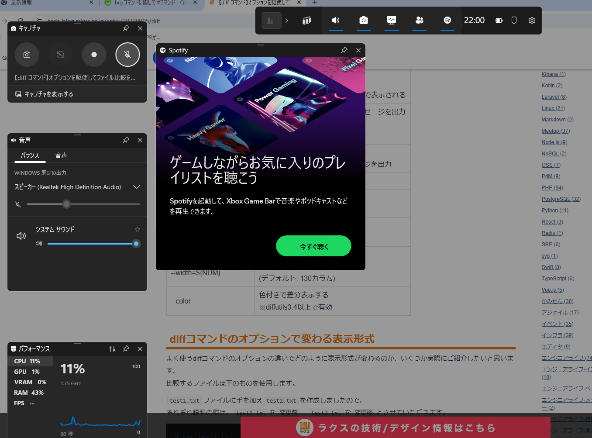Unmute the master speaker volume icon

click(x=18, y=204)
